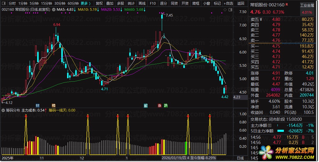
Task: Click the 财 financial event marker
Action: 37,105
